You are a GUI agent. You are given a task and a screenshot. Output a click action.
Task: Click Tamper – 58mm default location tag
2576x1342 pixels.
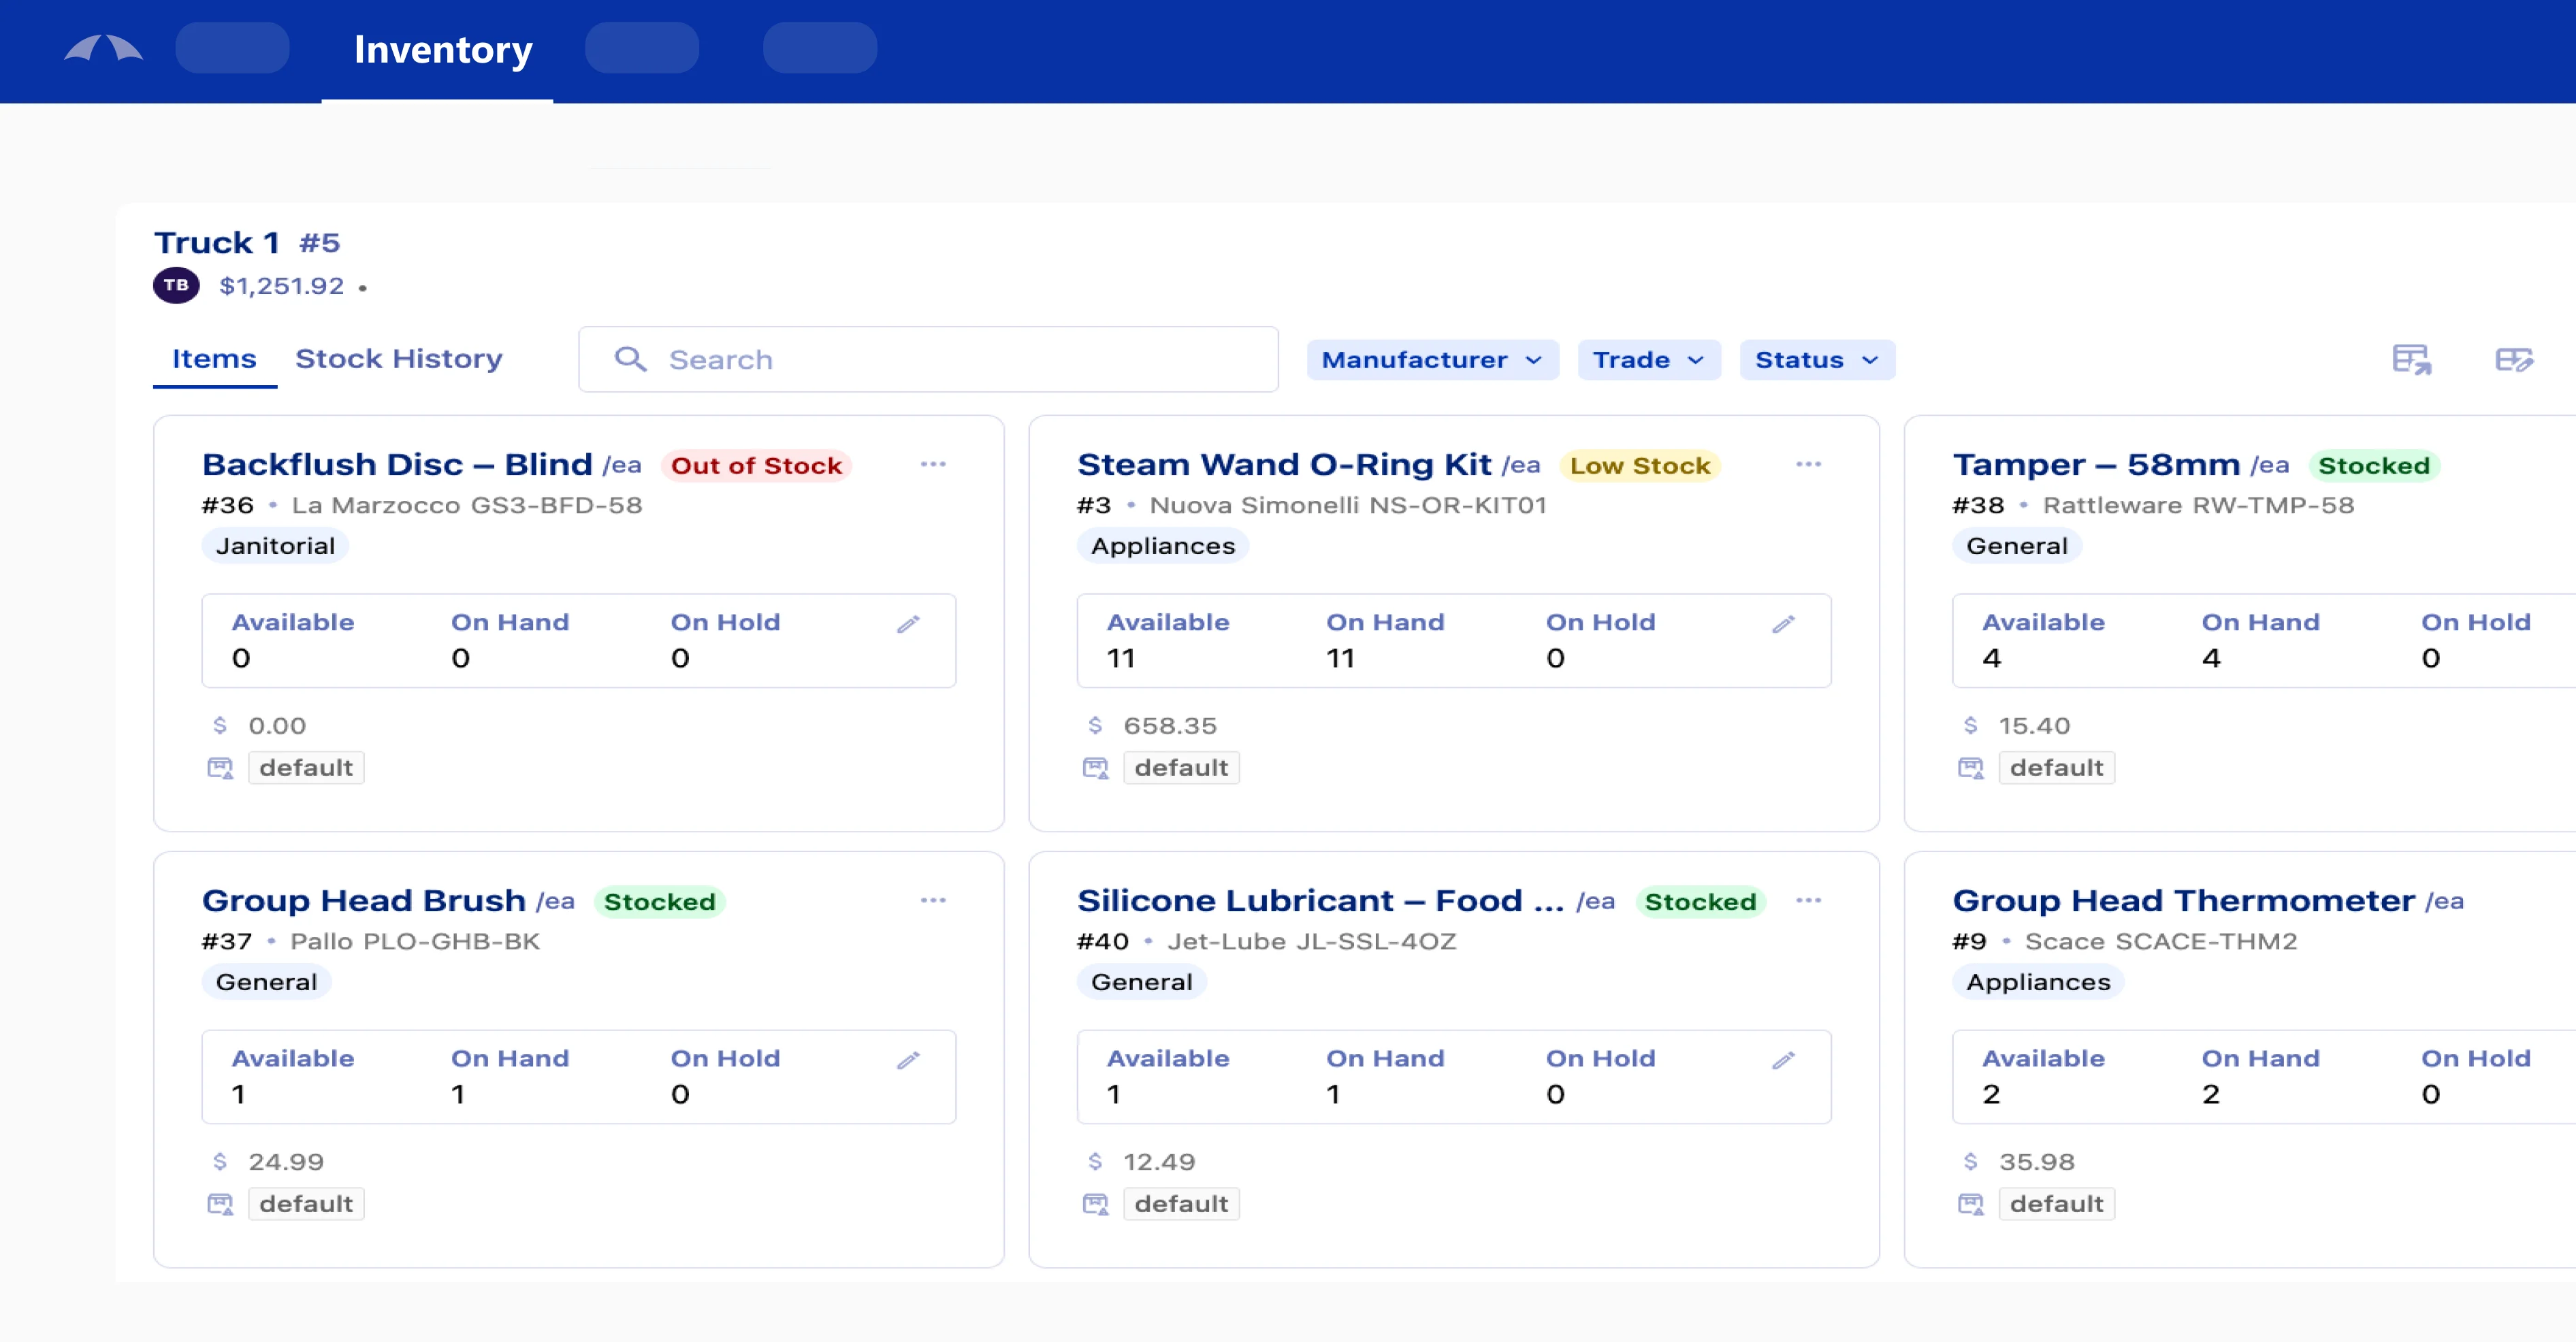(2056, 767)
